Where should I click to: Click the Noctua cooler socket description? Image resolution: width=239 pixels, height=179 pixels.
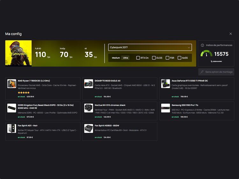[x=125, y=111]
